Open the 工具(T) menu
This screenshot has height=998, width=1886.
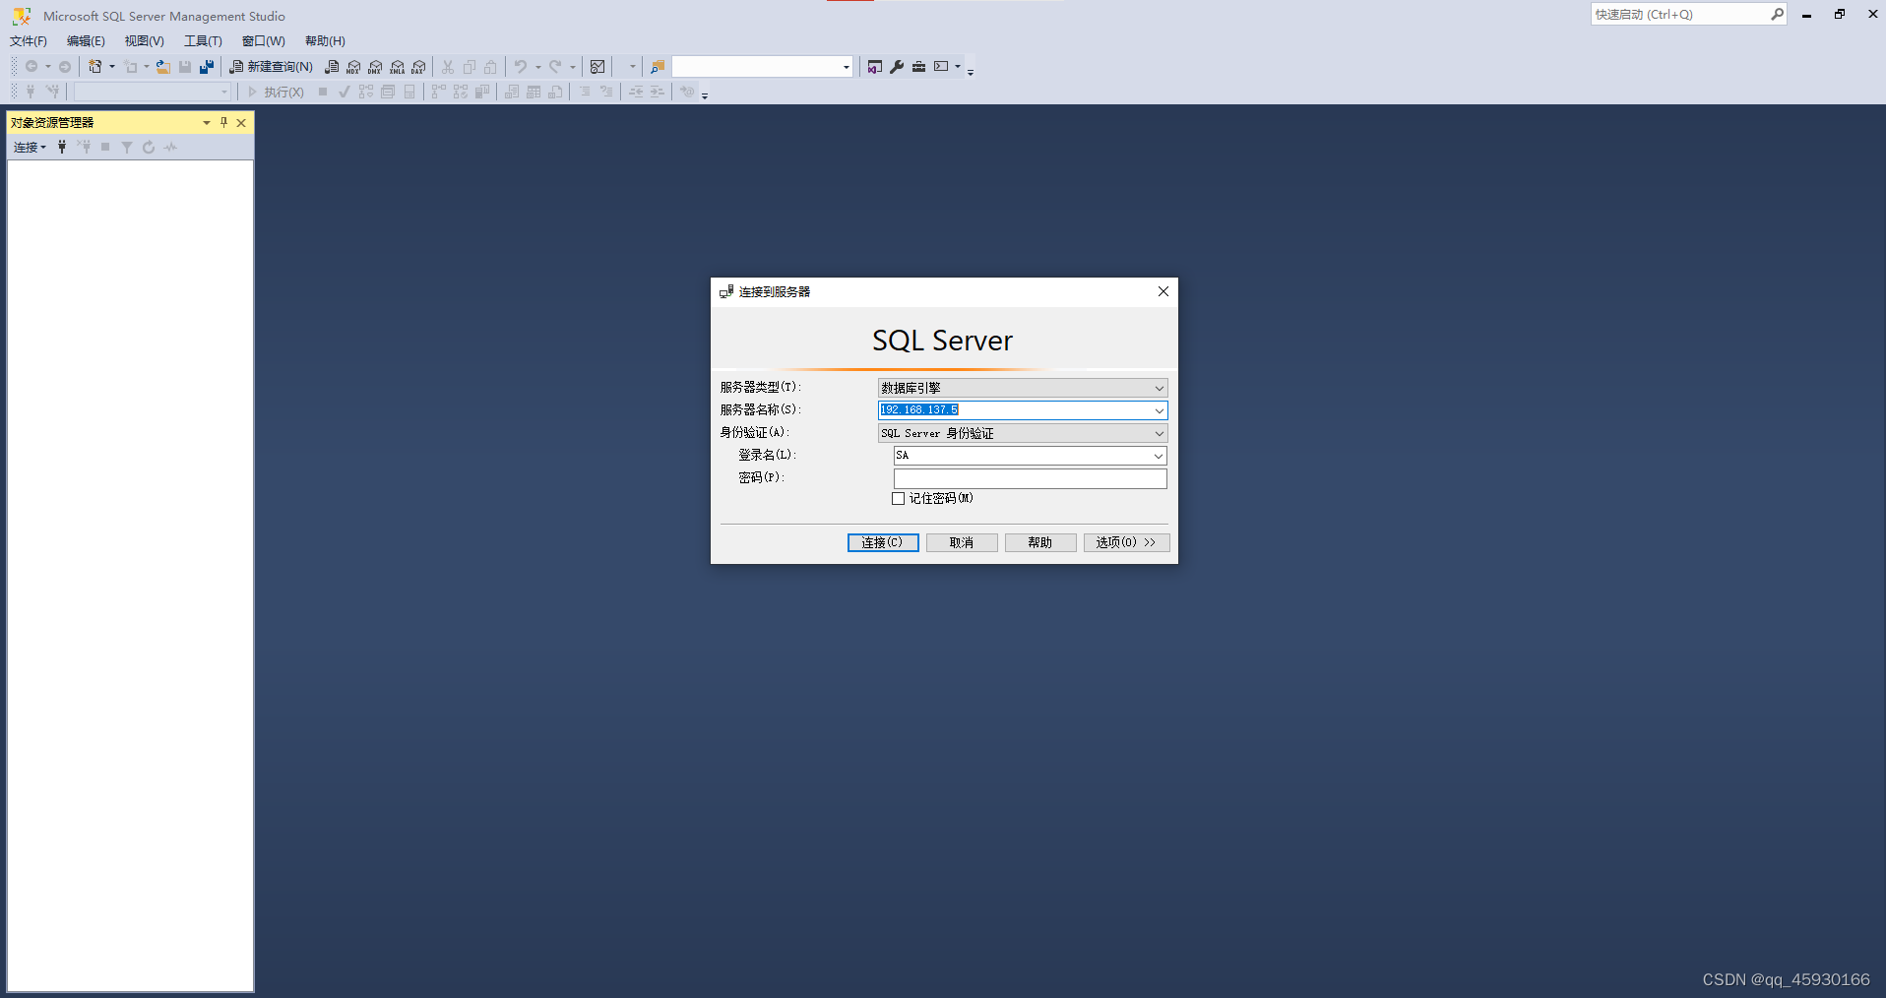(x=203, y=41)
